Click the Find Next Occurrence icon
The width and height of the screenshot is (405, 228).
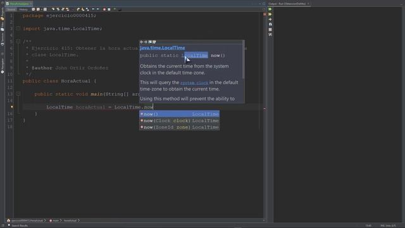(x=63, y=9)
